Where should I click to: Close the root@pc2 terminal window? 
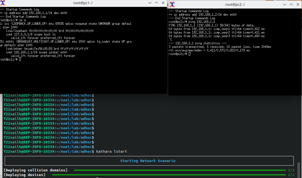(298, 4)
